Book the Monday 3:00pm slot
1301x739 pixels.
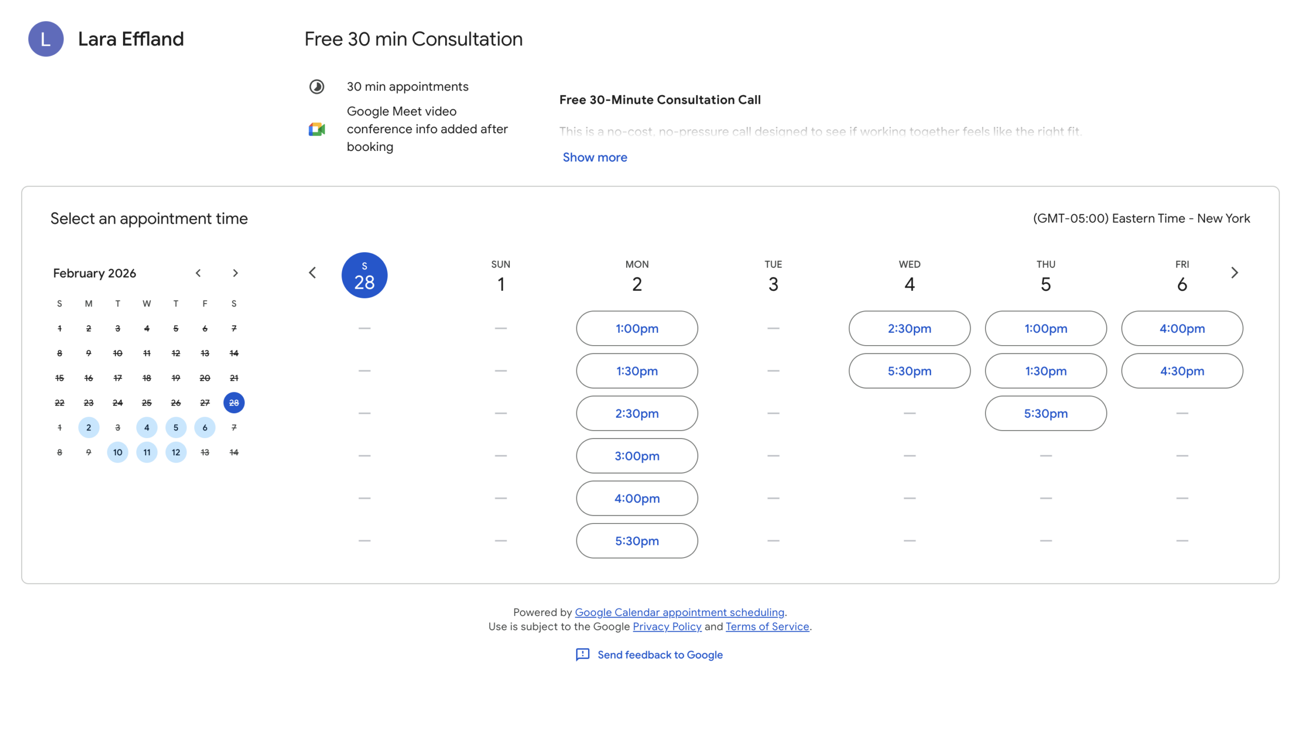637,456
